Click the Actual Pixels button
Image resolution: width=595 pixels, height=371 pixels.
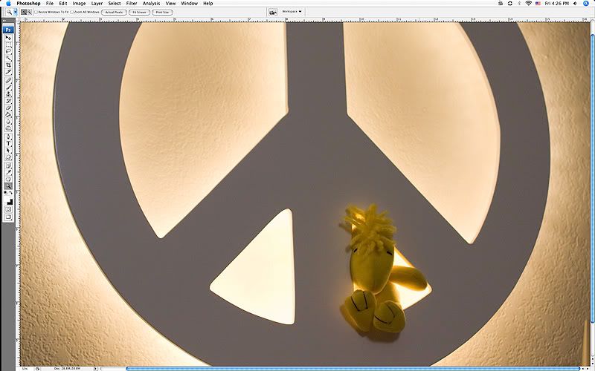(114, 13)
